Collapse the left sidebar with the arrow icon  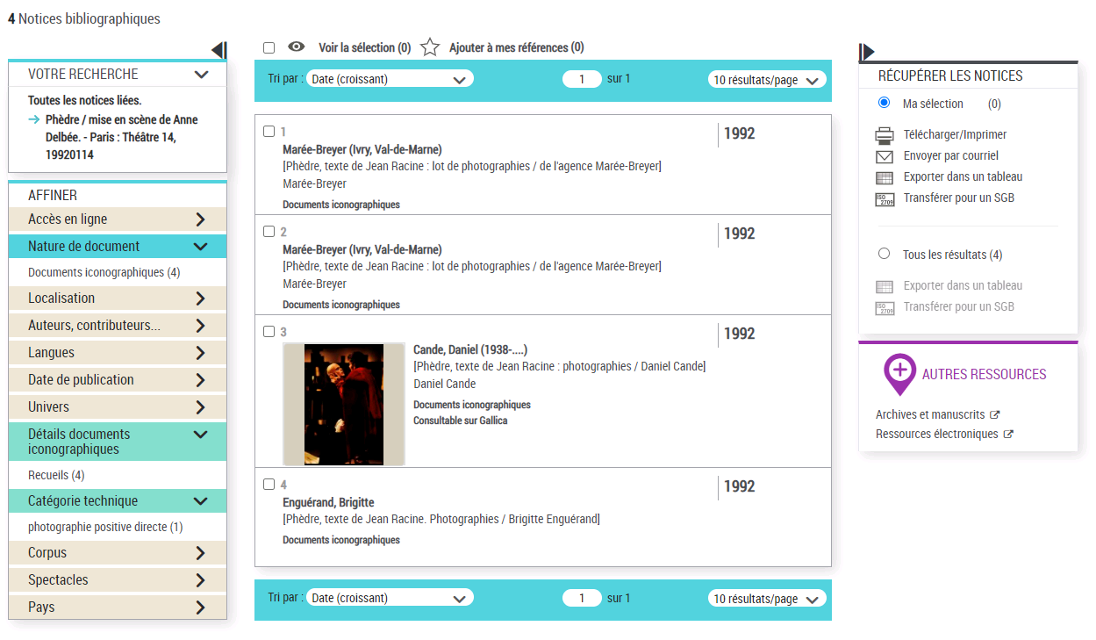219,51
